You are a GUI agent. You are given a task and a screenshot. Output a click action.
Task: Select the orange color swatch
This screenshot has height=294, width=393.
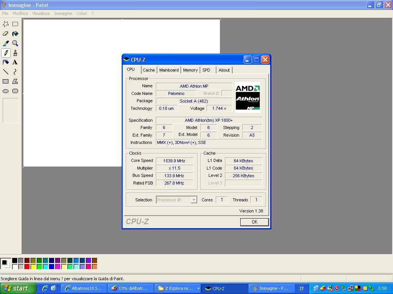pyautogui.click(x=94, y=267)
